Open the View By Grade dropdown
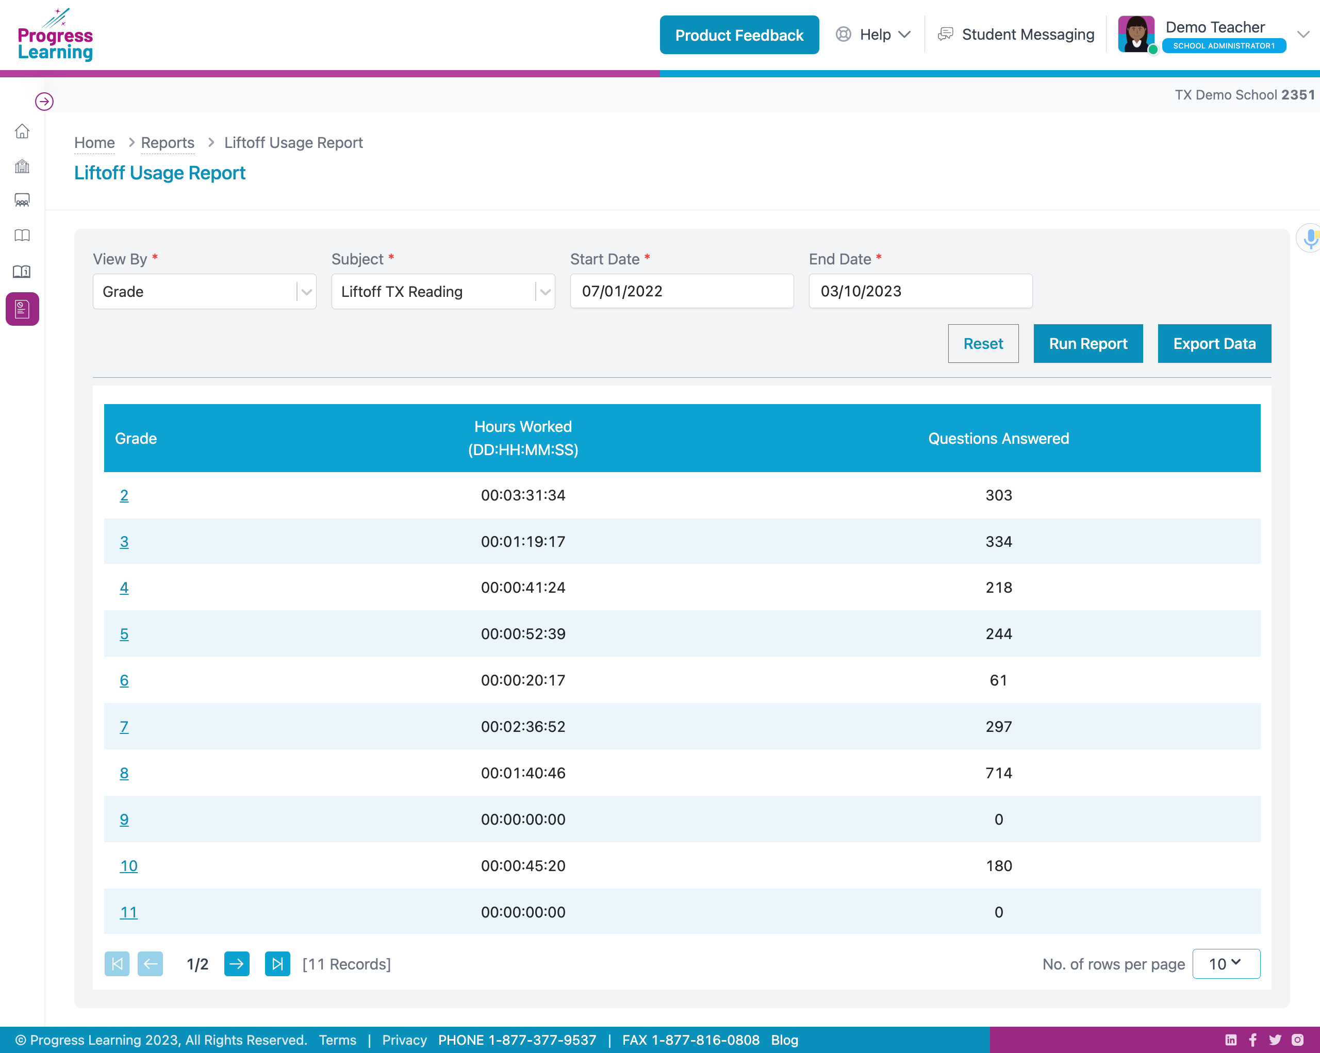The width and height of the screenshot is (1320, 1053). [x=205, y=291]
